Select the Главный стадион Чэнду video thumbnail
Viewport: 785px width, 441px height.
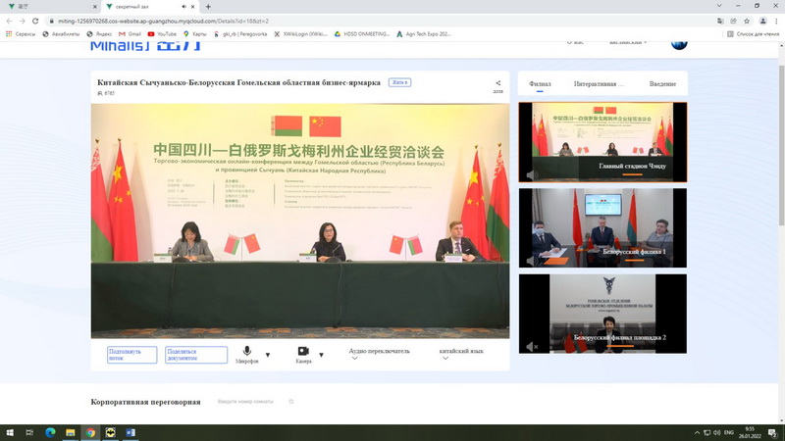tap(602, 142)
